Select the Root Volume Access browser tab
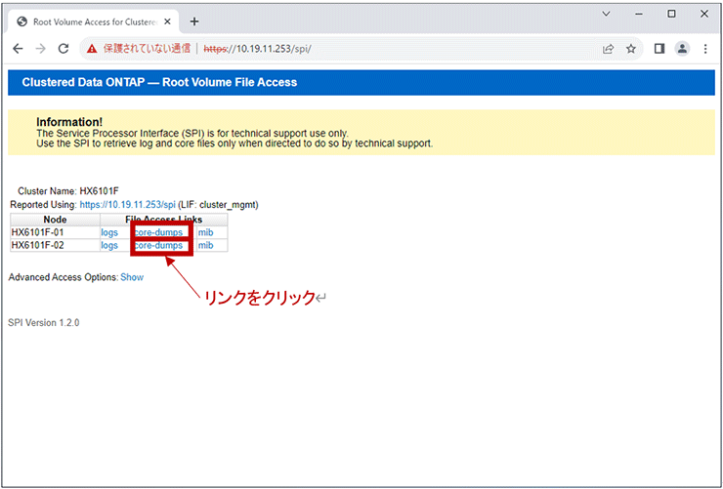Screen dimensions: 723x489 click(94, 21)
